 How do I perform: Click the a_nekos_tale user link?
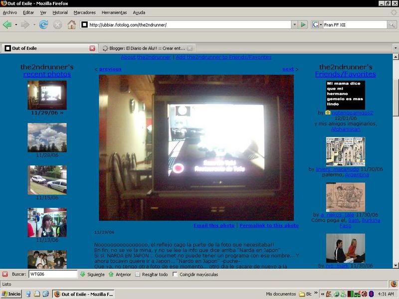click(x=337, y=215)
